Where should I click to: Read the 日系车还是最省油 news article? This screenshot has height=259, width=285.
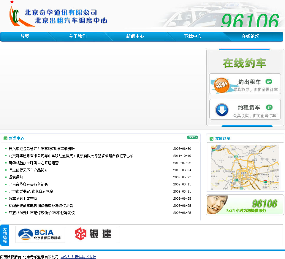pos(42,149)
